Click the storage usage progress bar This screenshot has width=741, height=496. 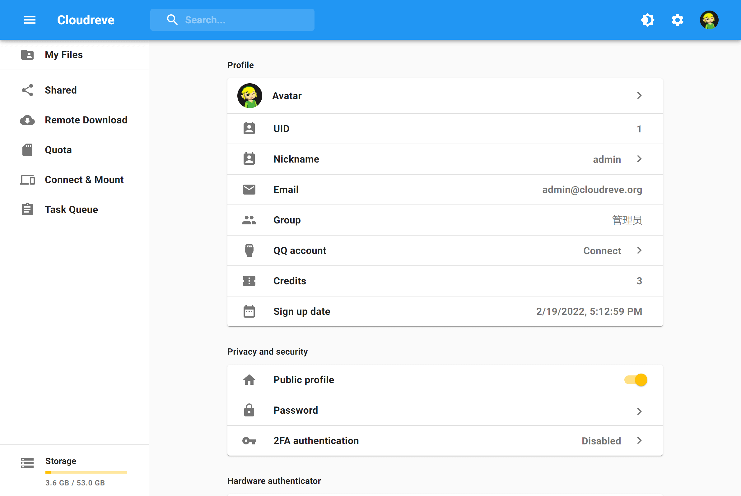(x=86, y=472)
